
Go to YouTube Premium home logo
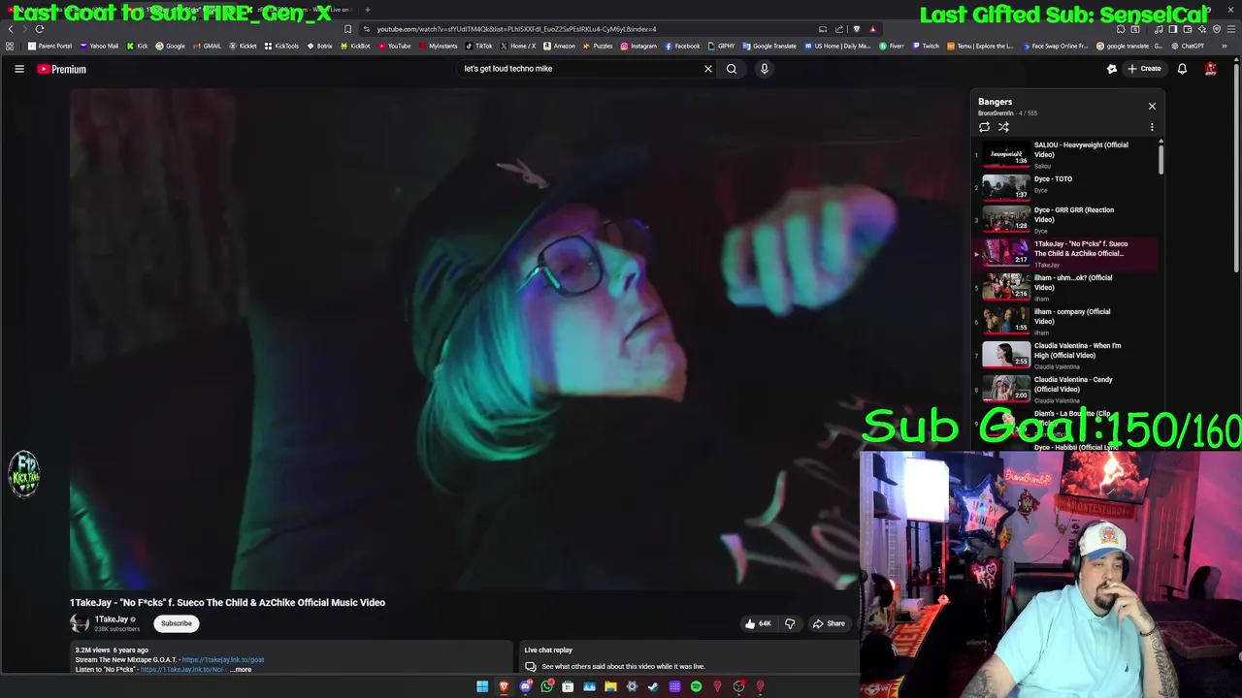click(x=62, y=69)
